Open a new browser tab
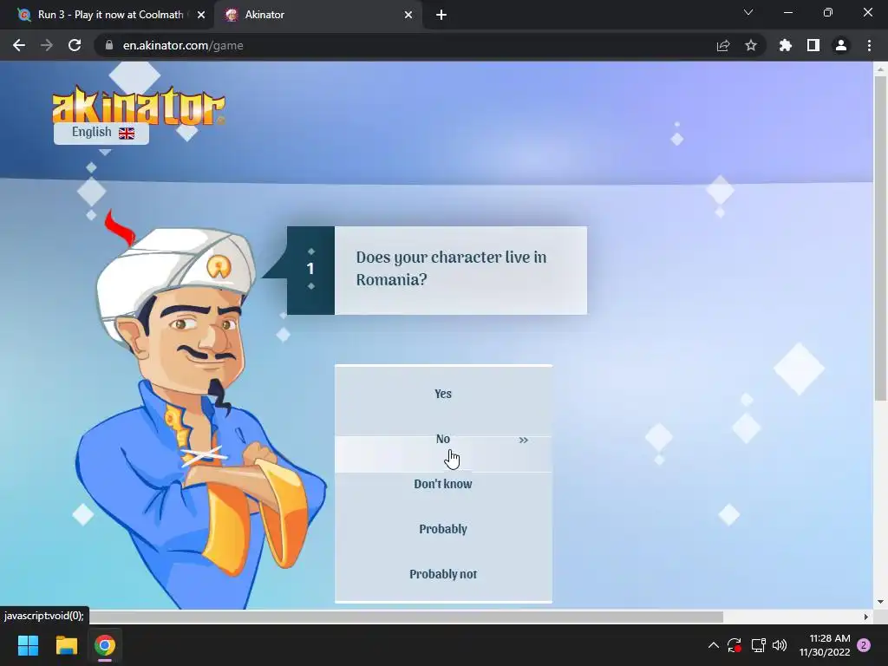The height and width of the screenshot is (666, 888). click(441, 15)
